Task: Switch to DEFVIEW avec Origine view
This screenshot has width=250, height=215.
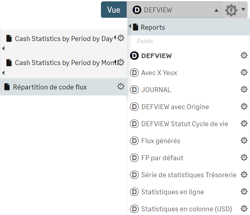Action: (175, 107)
